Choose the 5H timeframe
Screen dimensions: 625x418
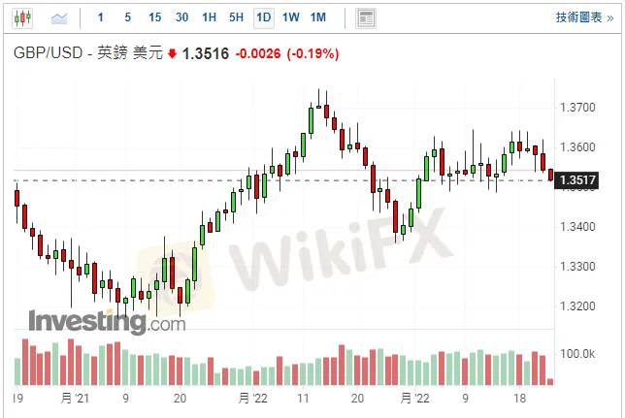click(x=236, y=17)
